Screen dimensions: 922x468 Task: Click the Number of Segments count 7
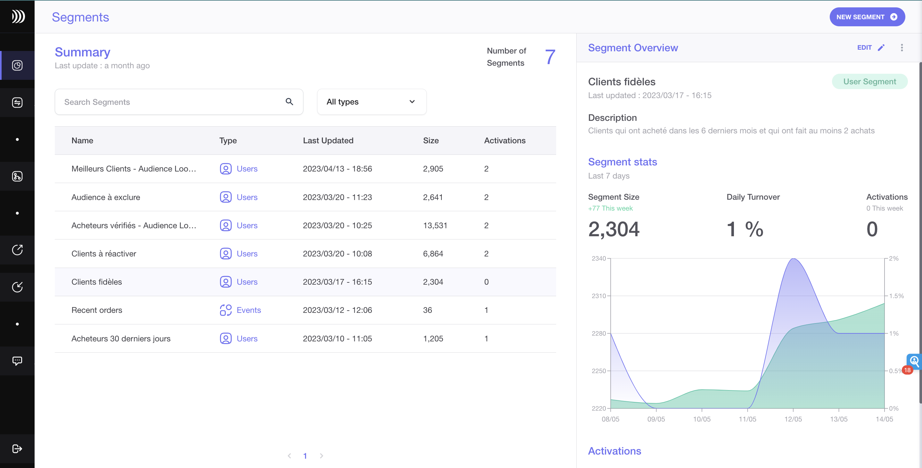point(550,57)
